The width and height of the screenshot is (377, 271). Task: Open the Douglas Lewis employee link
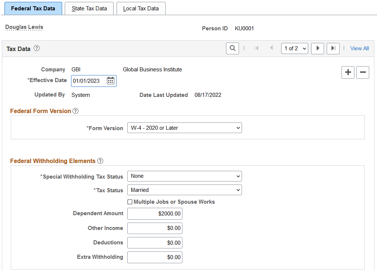[x=24, y=27]
